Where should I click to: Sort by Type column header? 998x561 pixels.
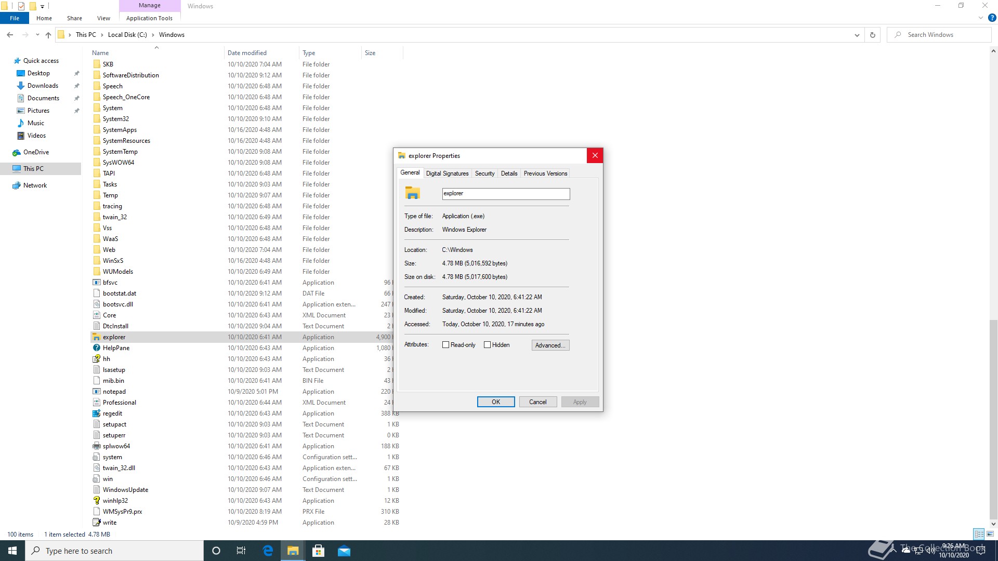tap(330, 53)
